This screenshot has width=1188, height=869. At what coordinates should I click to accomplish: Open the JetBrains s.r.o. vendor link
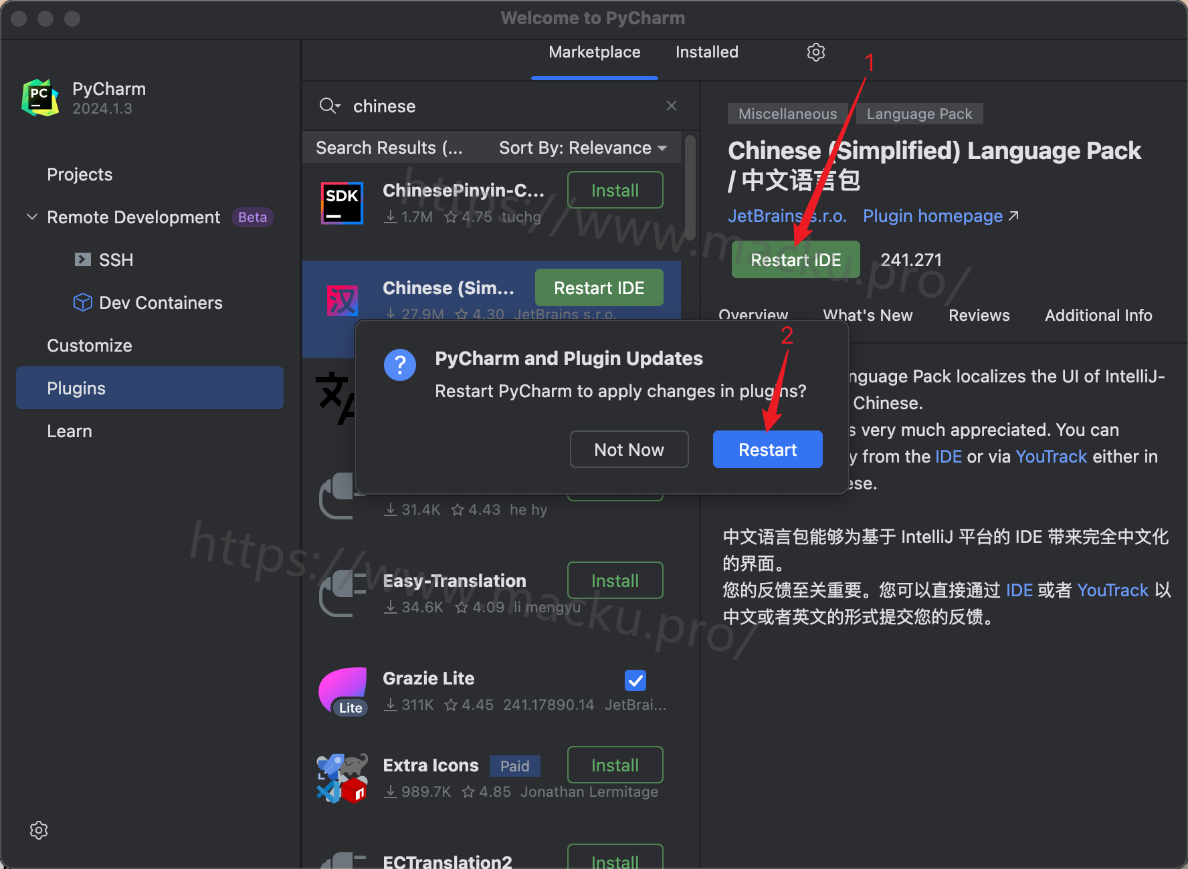click(x=787, y=216)
